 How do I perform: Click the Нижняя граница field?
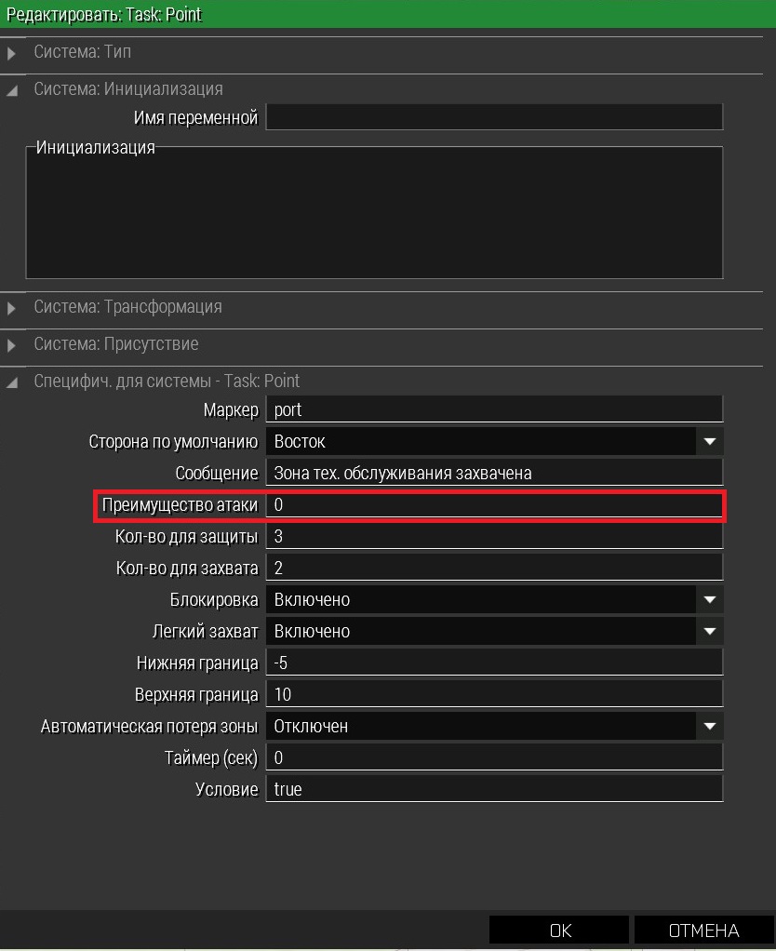click(x=494, y=663)
